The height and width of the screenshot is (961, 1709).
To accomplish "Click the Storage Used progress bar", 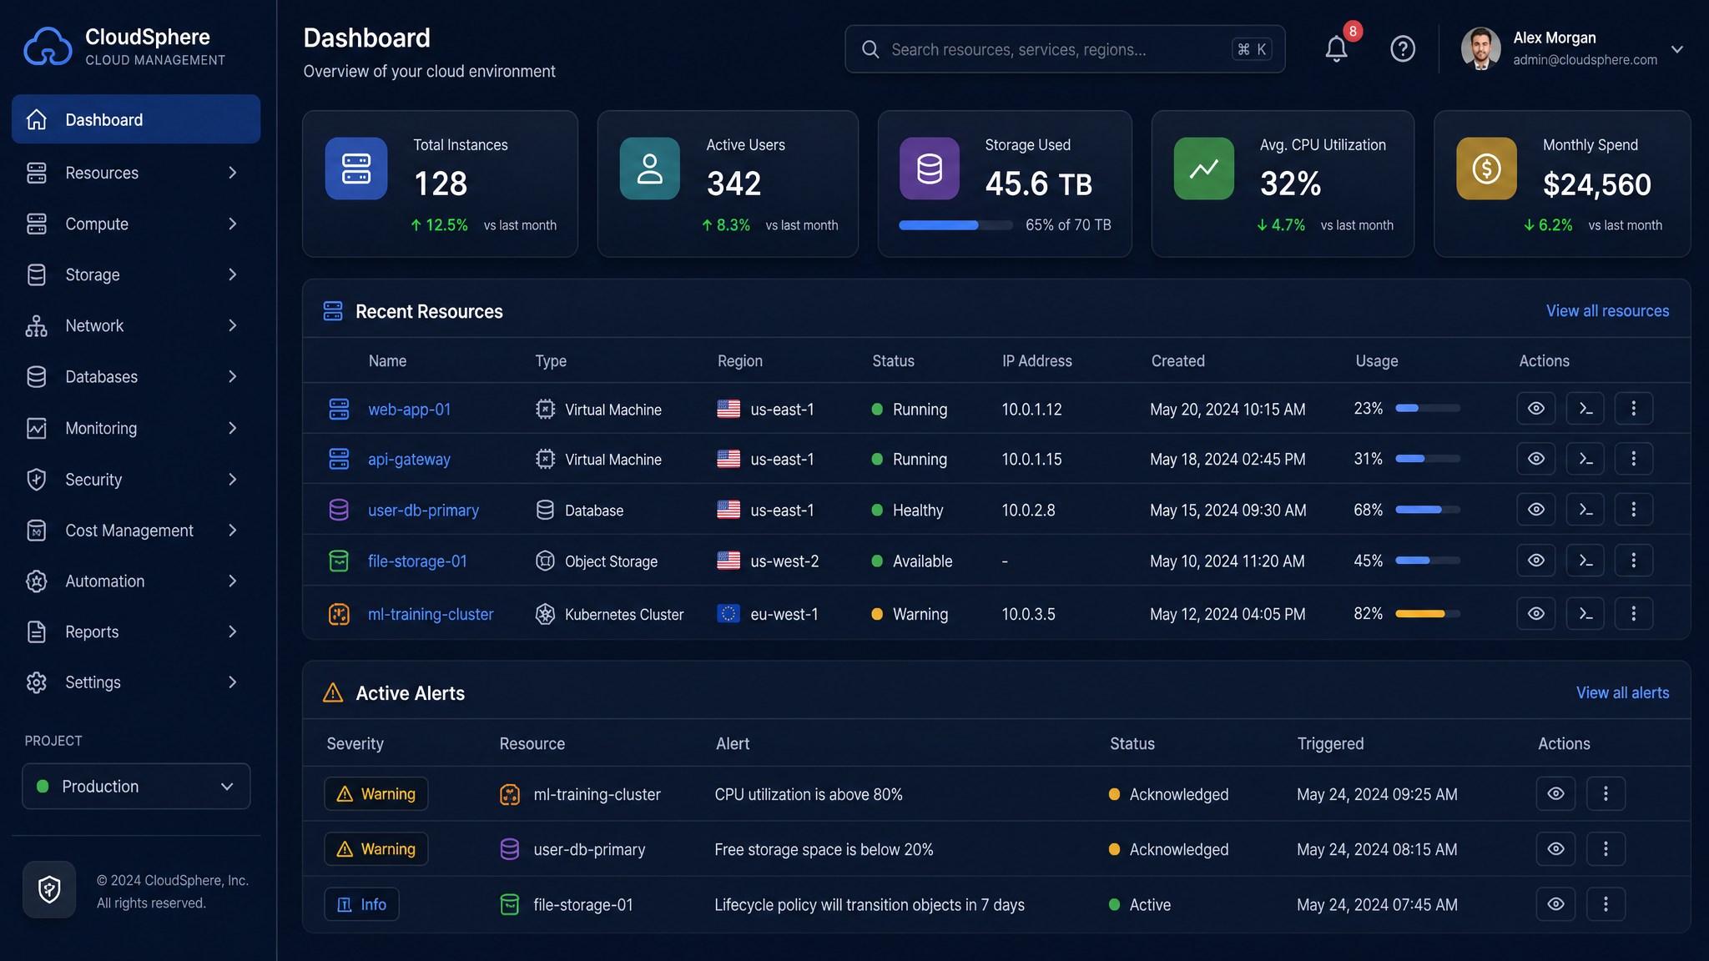I will pyautogui.click(x=955, y=225).
